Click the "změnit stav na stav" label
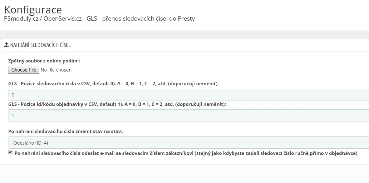Viewport: 369px width, 183px height. pos(90,131)
